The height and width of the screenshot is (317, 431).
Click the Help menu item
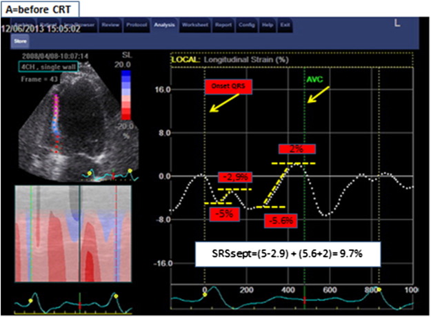tap(265, 26)
